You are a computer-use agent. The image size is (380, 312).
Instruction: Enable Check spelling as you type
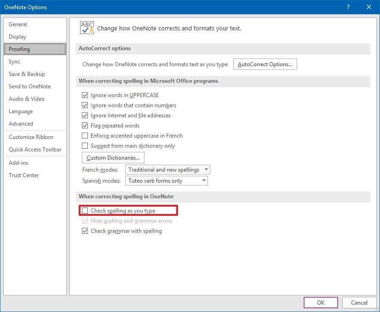[85, 210]
